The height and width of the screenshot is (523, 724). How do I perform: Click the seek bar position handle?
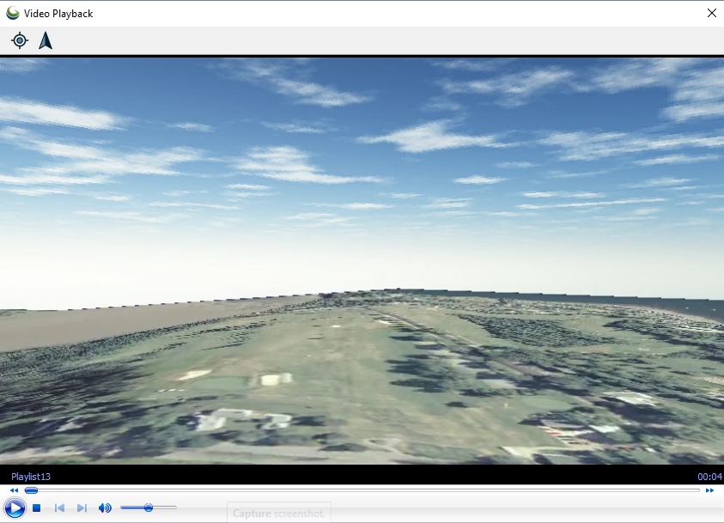click(x=31, y=490)
